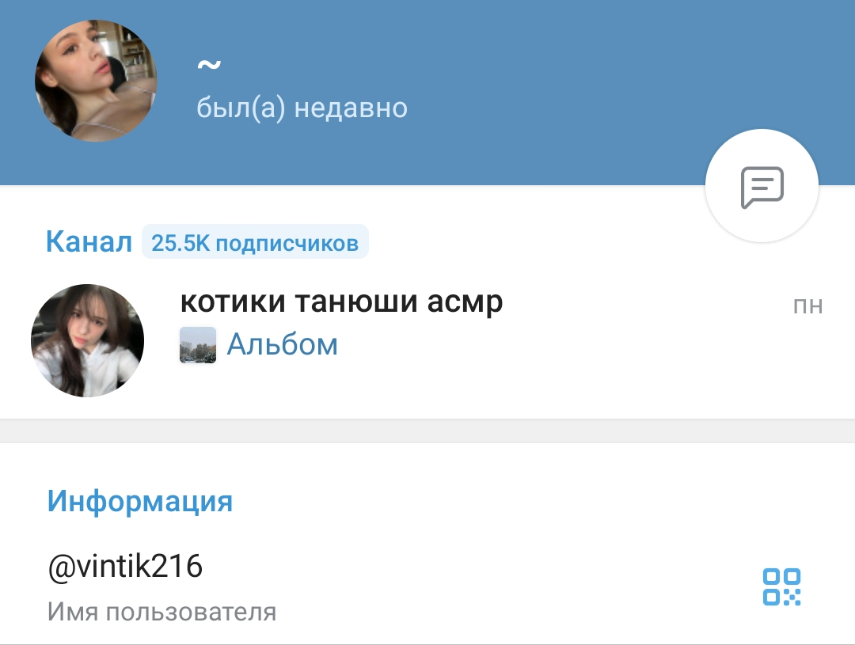
Task: Open котики танюши асмр channel avatar
Action: 87,340
